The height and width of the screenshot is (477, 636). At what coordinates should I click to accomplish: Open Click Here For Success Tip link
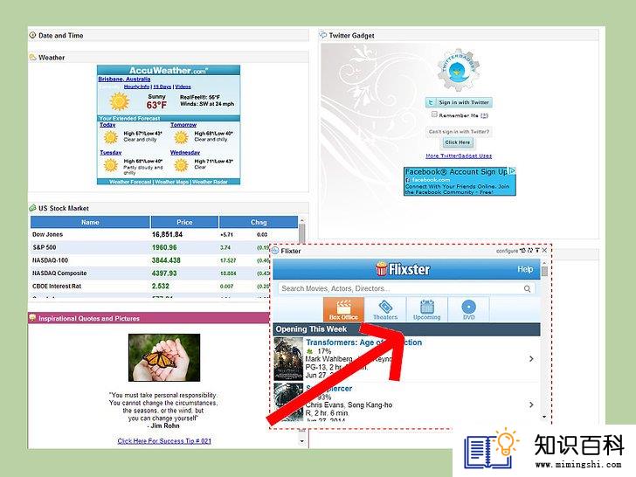[x=164, y=441]
